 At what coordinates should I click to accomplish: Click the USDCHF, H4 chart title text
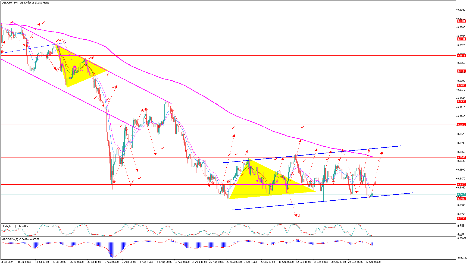pos(26,3)
